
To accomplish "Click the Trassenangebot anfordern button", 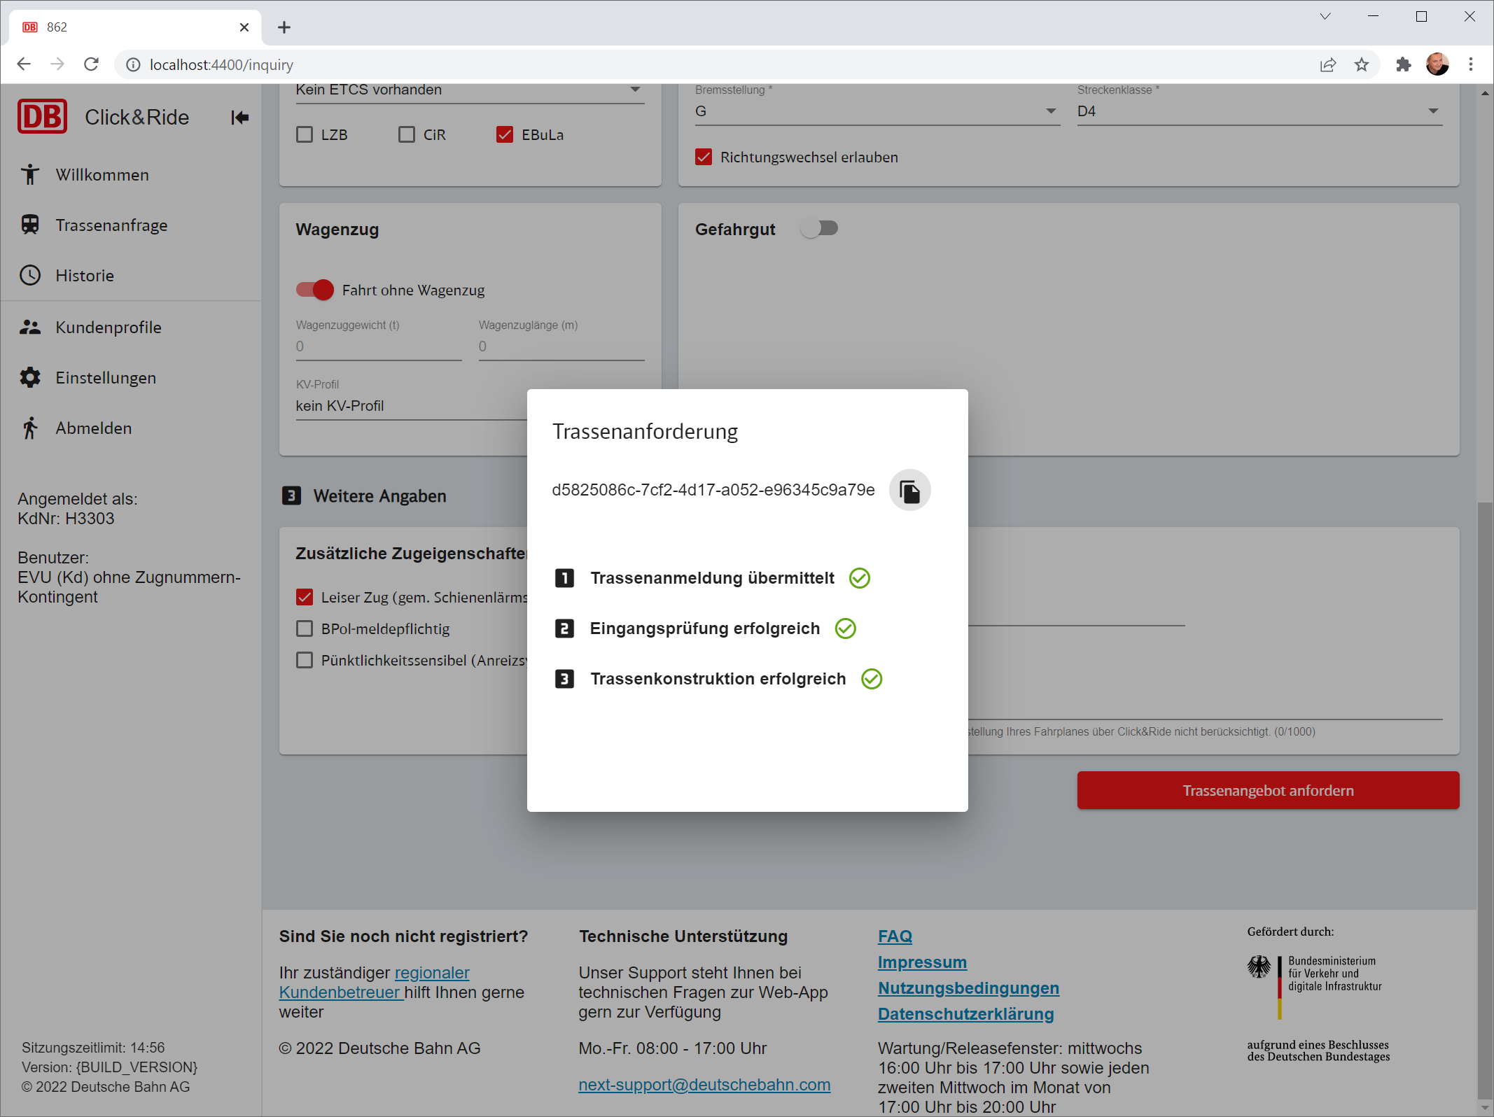I will pyautogui.click(x=1267, y=790).
